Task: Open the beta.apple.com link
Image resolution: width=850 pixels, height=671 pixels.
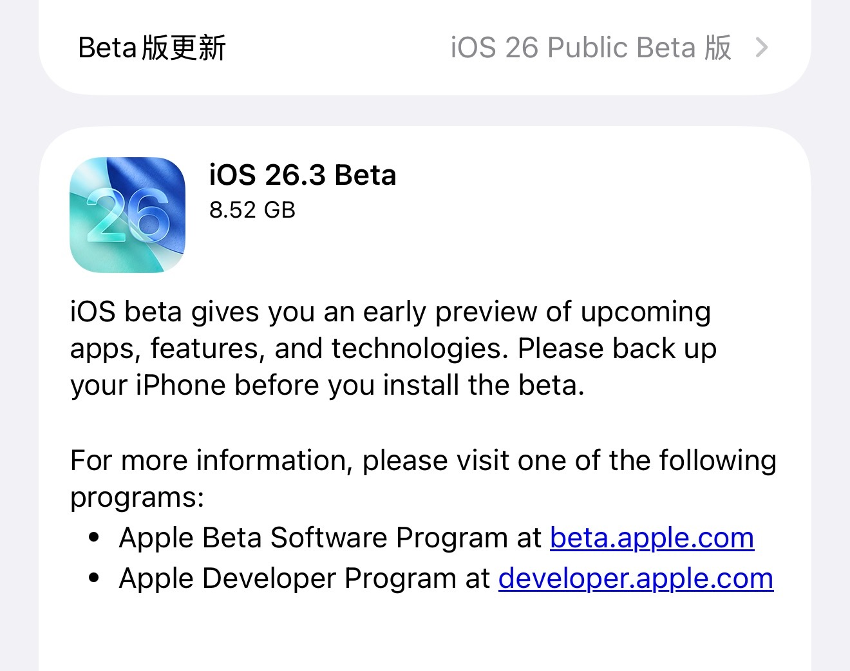Action: click(x=652, y=538)
